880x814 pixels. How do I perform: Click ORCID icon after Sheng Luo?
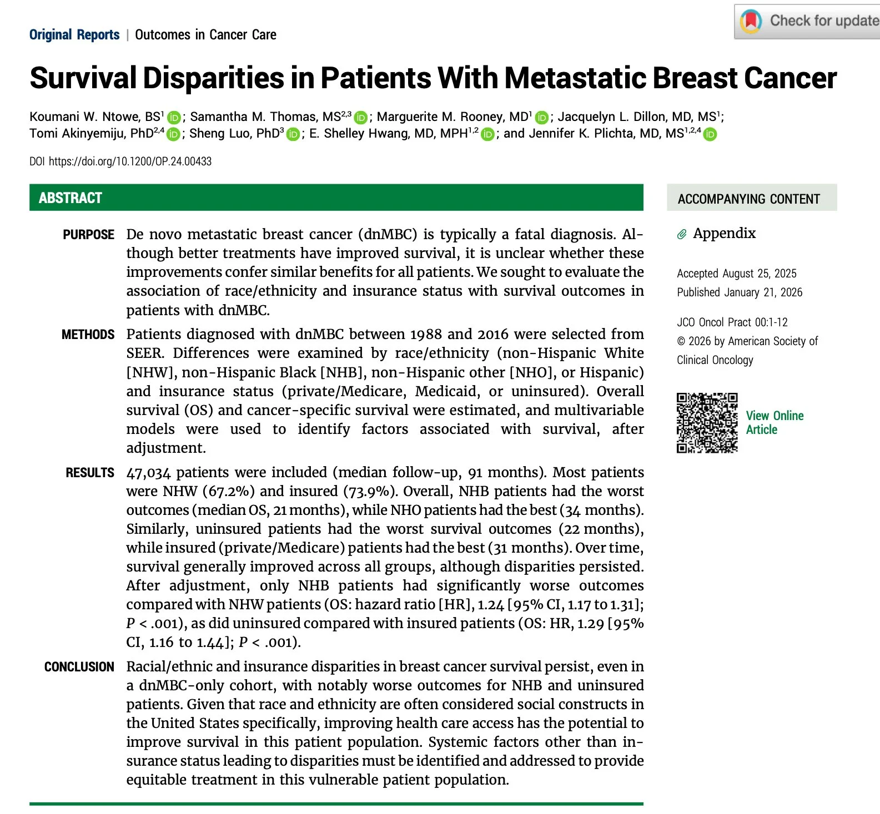tap(293, 134)
